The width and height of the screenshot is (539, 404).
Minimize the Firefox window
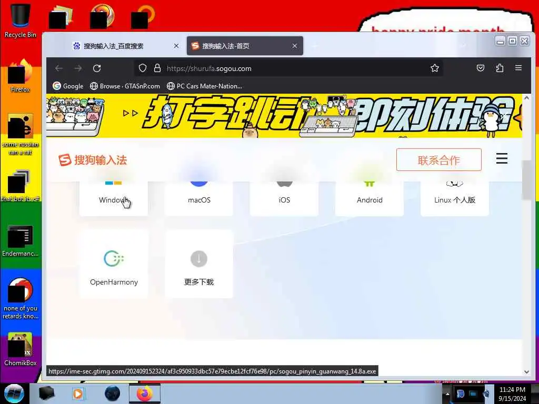[x=501, y=41]
